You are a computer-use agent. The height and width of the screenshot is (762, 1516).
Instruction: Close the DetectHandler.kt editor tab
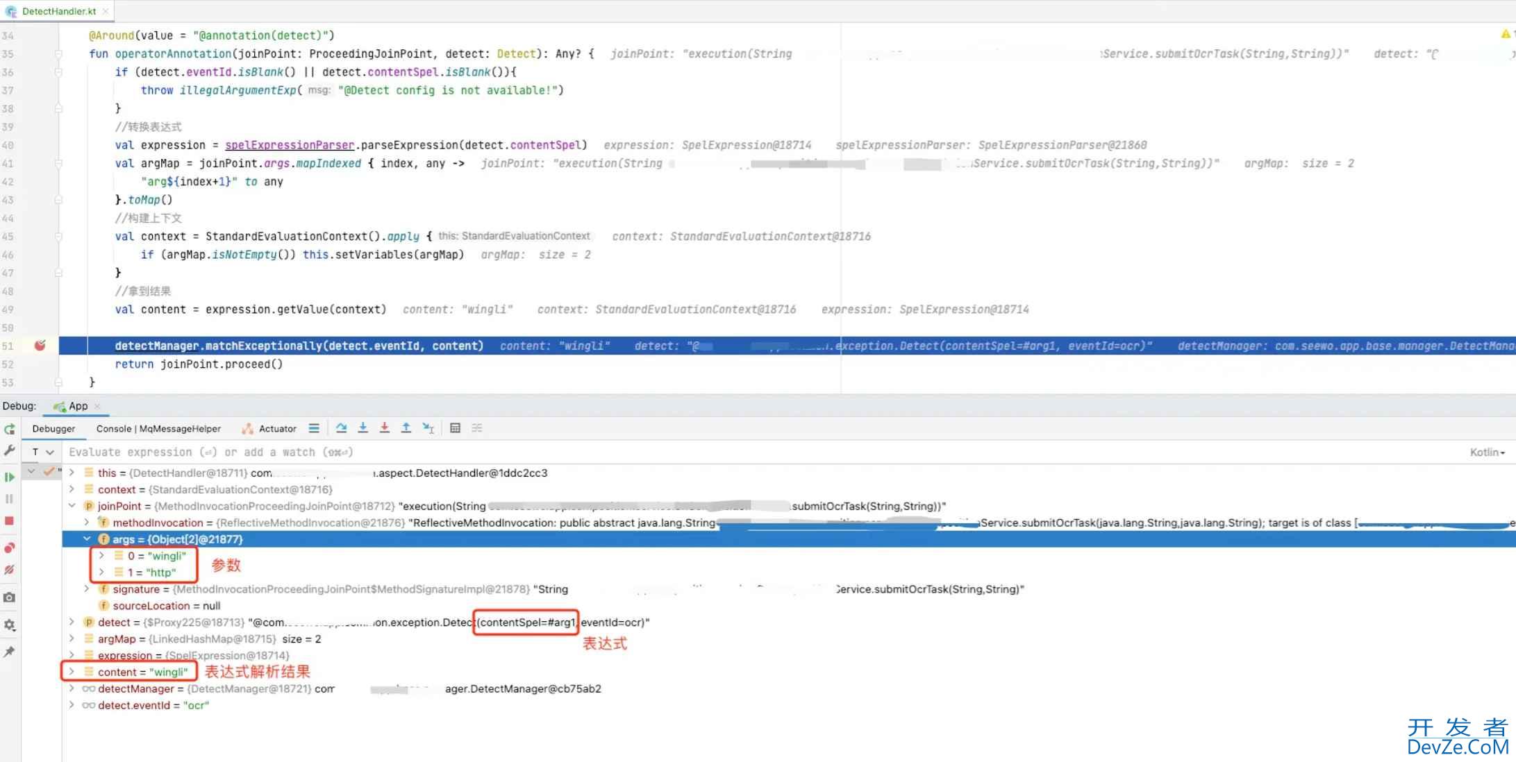(106, 11)
